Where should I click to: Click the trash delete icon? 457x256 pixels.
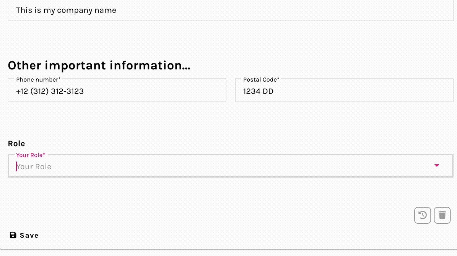(442, 215)
